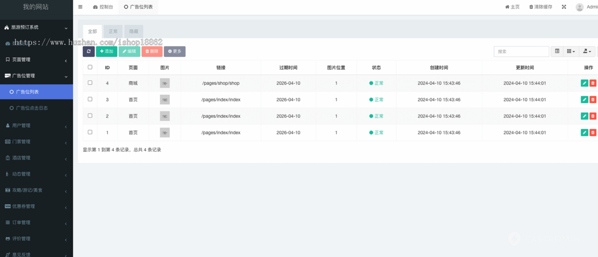Click the fullscreen icon in top bar
Image resolution: width=598 pixels, height=257 pixels.
(564, 7)
